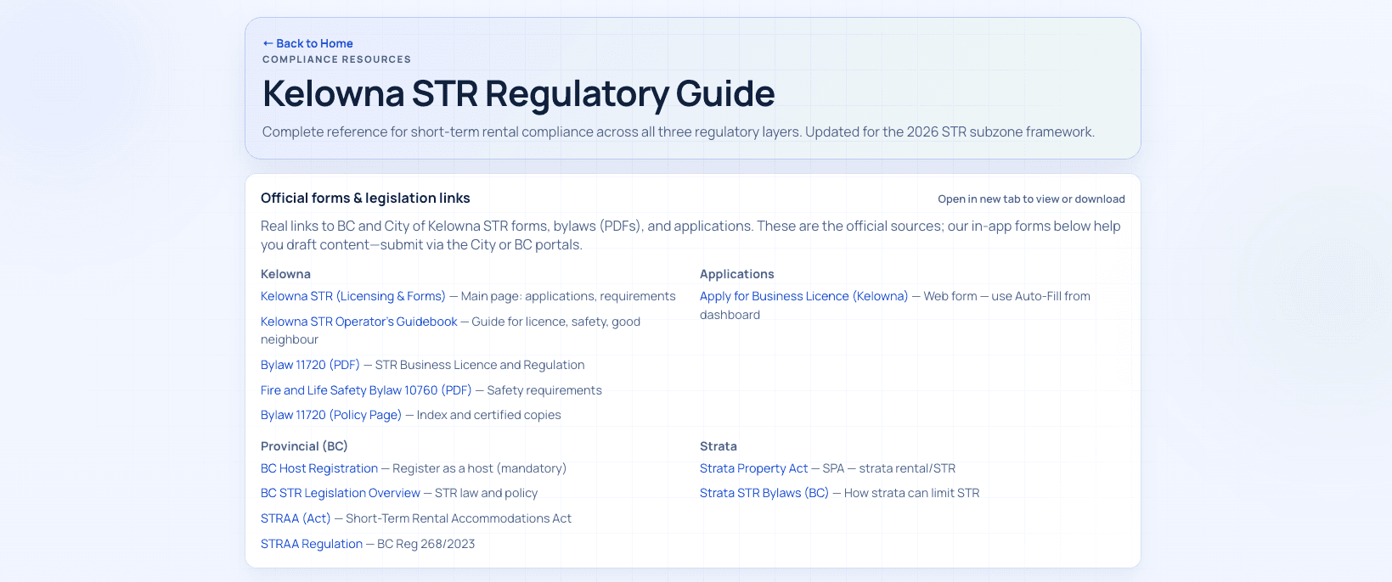Open Apply for Business Licence (Kelowna)
The width and height of the screenshot is (1392, 582).
tap(803, 296)
